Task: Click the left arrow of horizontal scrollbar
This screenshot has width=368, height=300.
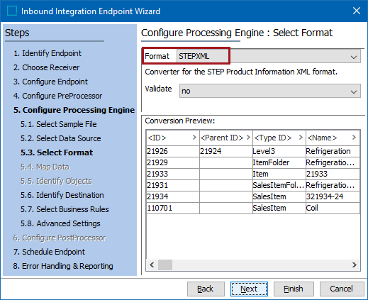Action: (x=152, y=265)
